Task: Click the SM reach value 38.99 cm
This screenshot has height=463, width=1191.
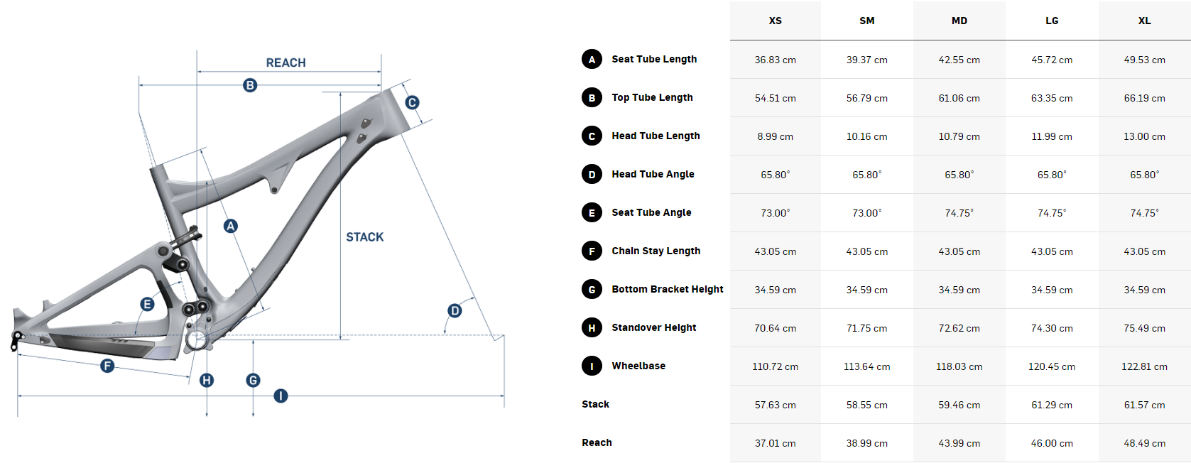Action: point(866,443)
